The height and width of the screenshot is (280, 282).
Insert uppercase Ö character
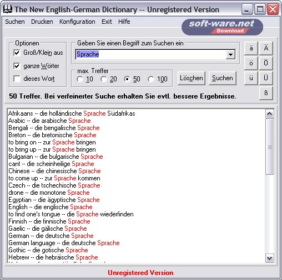tap(266, 63)
